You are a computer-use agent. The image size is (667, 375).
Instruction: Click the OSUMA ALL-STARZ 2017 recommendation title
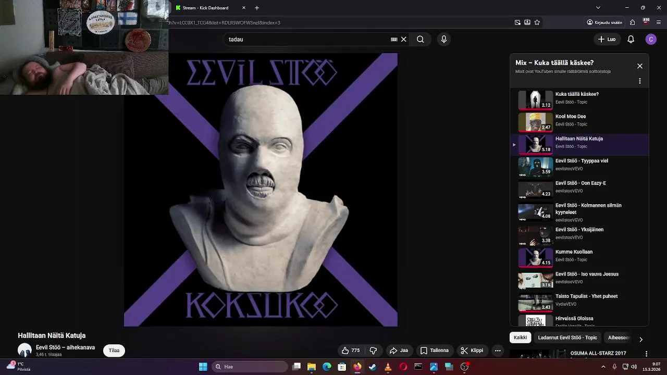(598, 353)
